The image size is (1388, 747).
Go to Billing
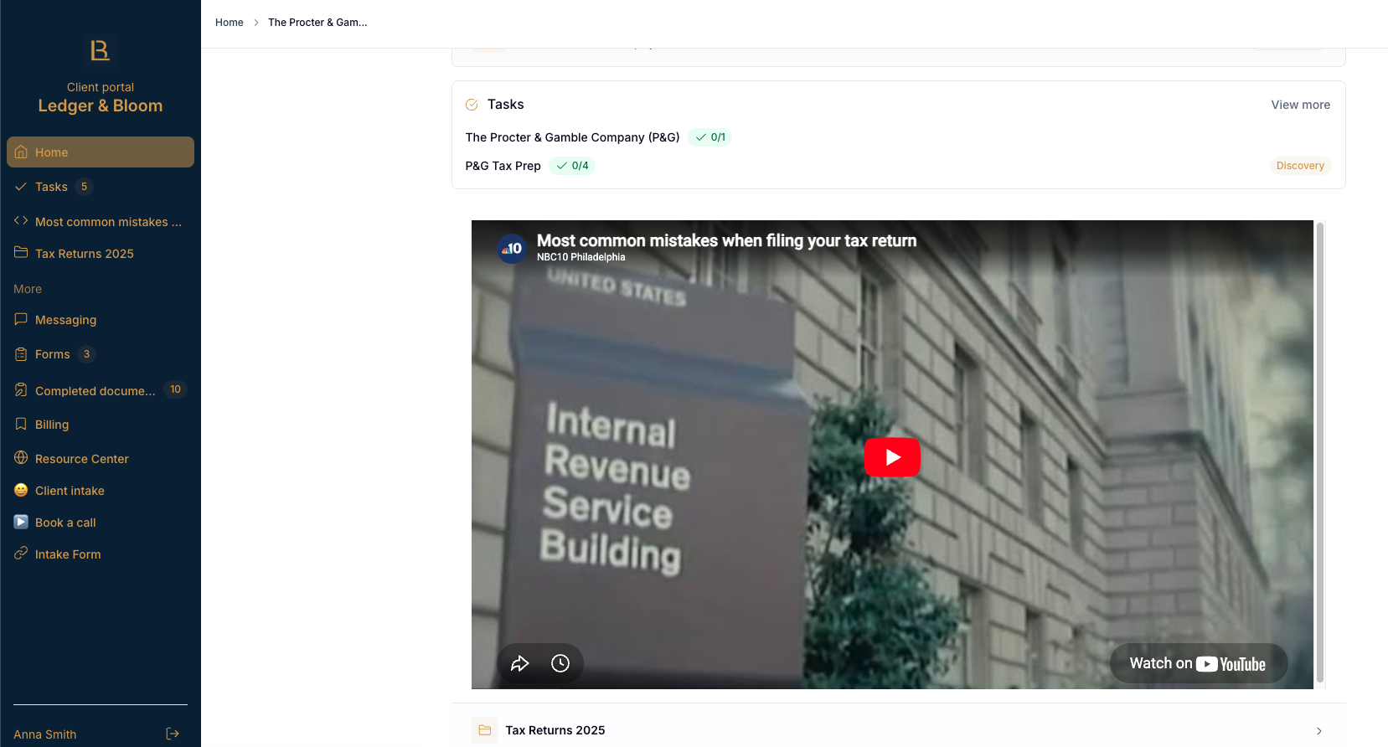point(101,425)
